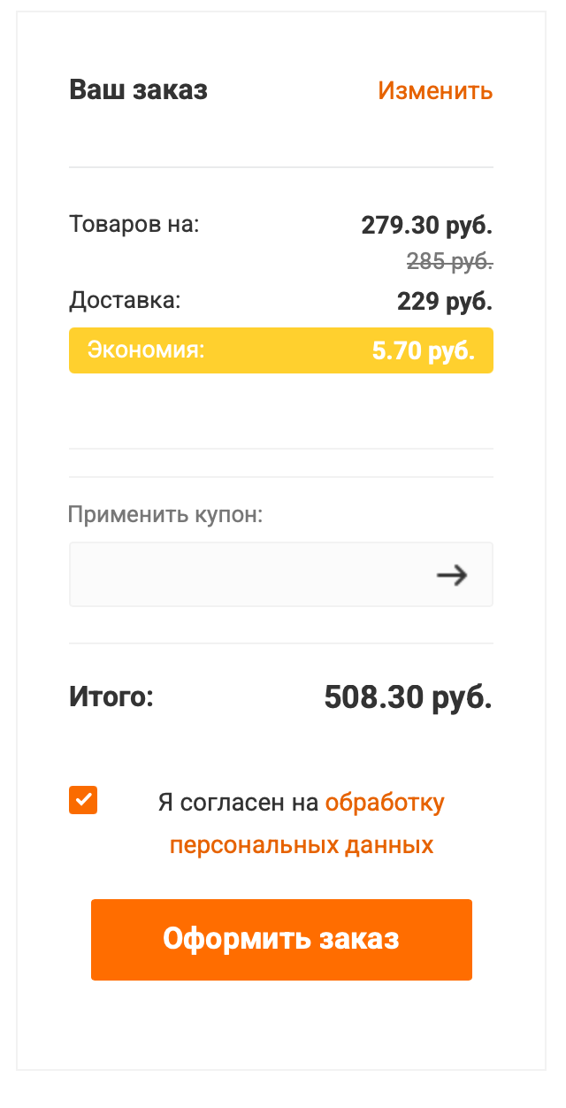Click the Итого label
Screen dimensions: 566x1108
(111, 697)
